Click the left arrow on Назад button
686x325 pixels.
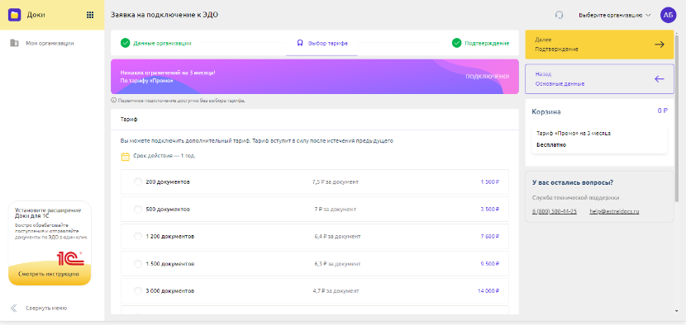(x=660, y=79)
